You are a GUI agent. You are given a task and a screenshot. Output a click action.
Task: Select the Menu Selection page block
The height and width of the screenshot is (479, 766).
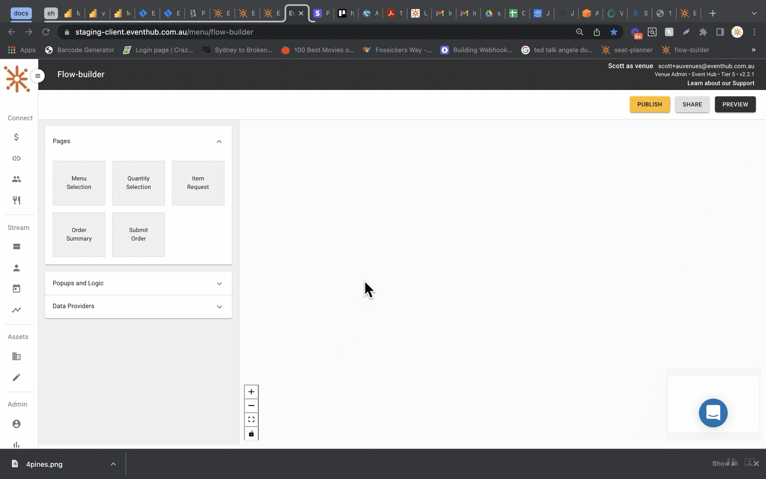(x=79, y=183)
